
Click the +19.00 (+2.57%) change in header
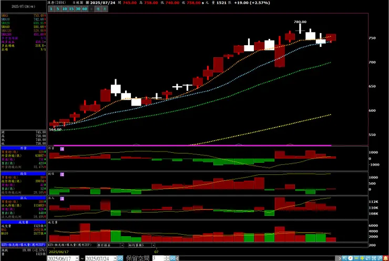(252, 3)
